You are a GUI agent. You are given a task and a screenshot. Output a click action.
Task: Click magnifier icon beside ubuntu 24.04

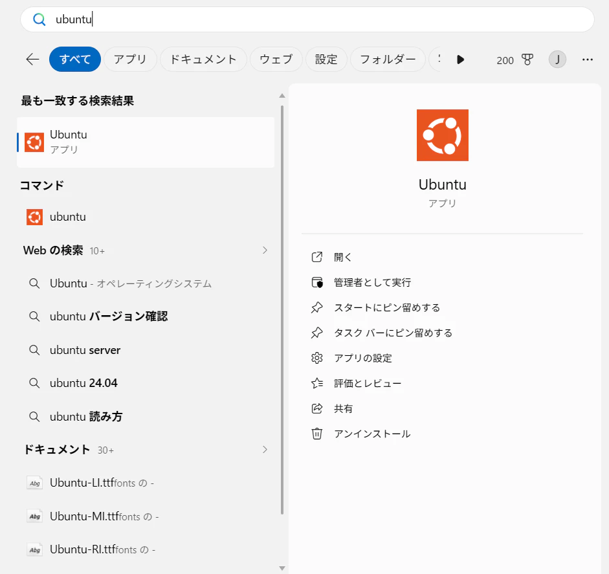[x=34, y=383]
